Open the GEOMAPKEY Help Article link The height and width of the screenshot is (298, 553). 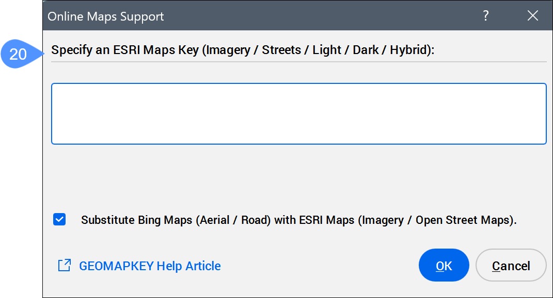150,266
